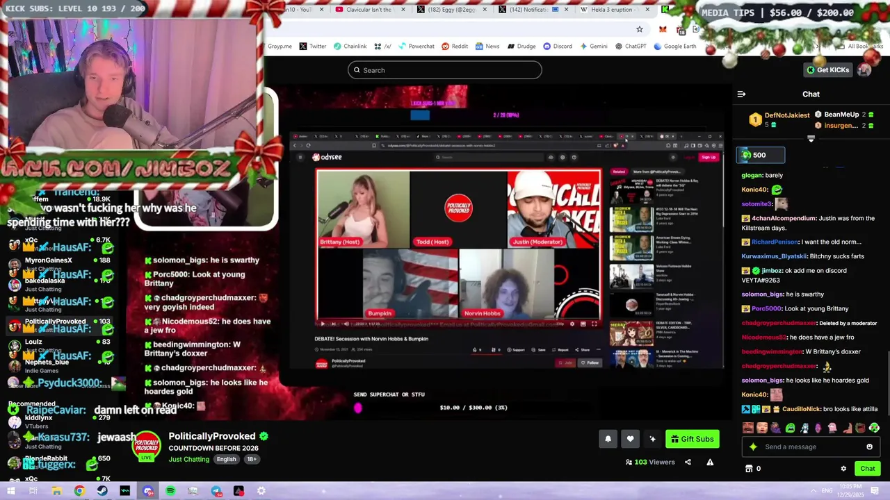Click the English language tag
The height and width of the screenshot is (500, 890).
pyautogui.click(x=226, y=459)
